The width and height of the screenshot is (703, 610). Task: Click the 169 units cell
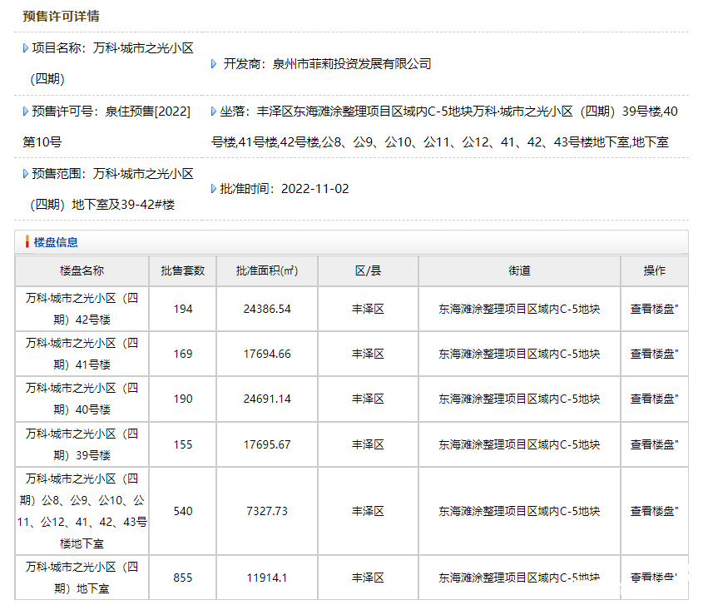click(x=183, y=354)
